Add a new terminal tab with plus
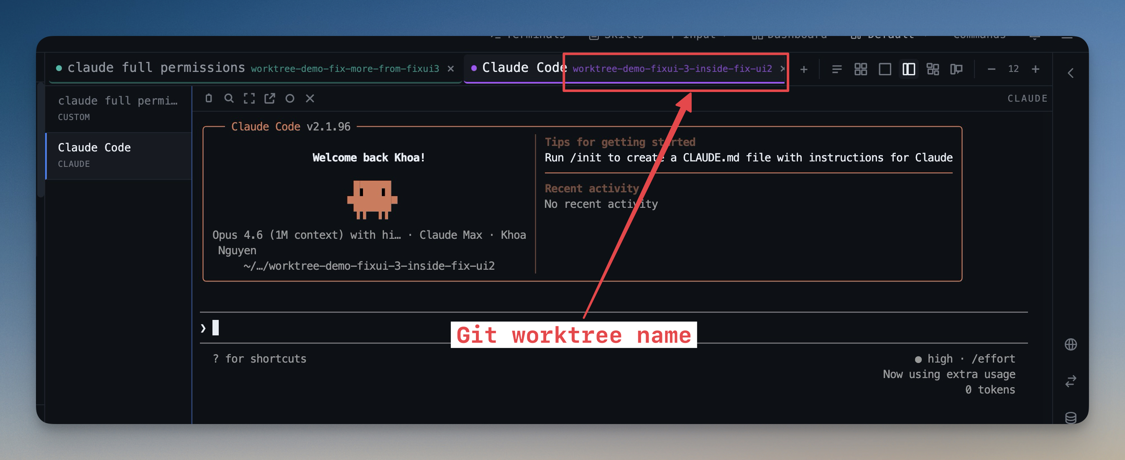The image size is (1125, 460). (x=803, y=69)
